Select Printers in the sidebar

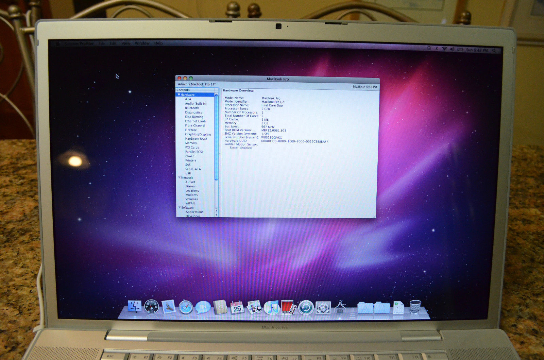(191, 160)
